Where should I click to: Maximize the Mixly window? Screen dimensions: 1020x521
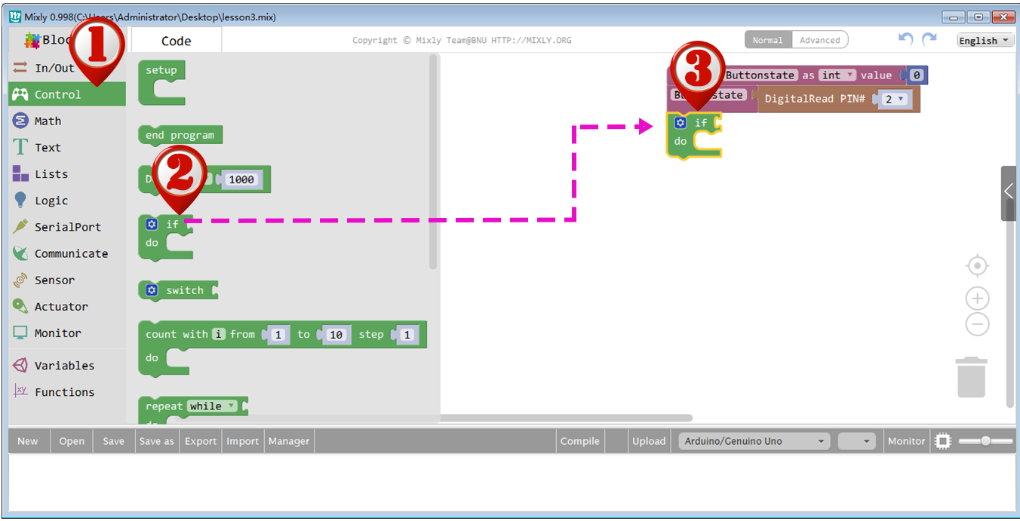tap(979, 17)
